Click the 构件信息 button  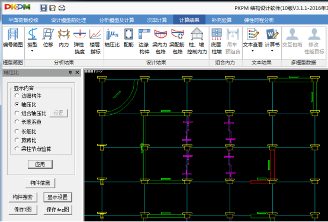pyautogui.click(x=40, y=183)
